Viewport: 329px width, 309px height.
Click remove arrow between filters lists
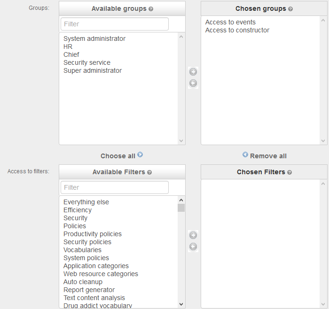pyautogui.click(x=193, y=247)
